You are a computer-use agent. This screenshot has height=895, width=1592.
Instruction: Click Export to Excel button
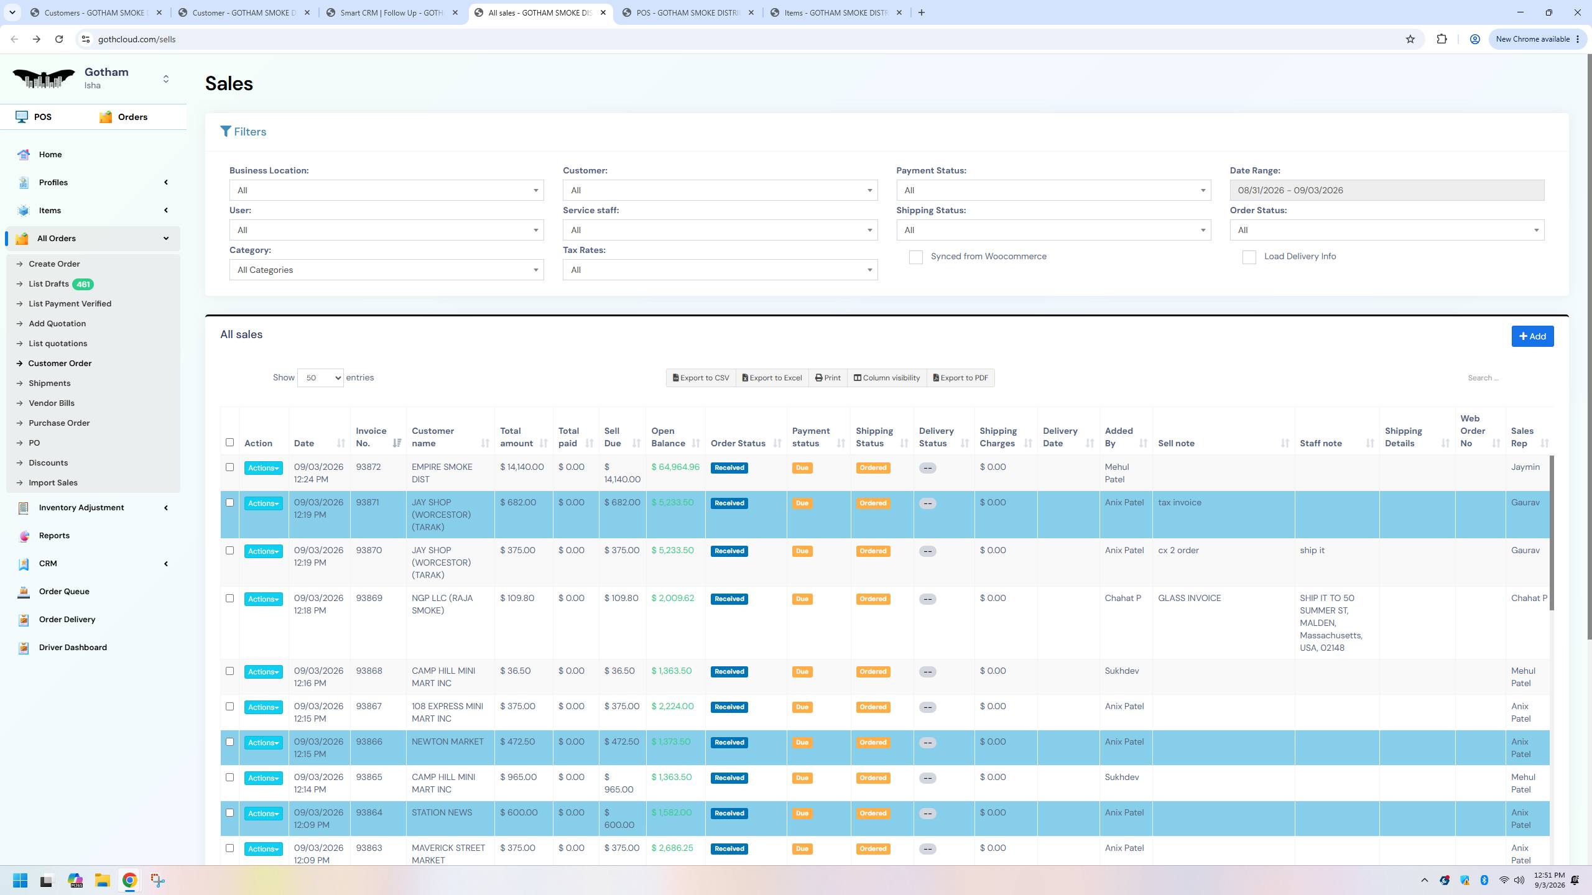tap(772, 378)
